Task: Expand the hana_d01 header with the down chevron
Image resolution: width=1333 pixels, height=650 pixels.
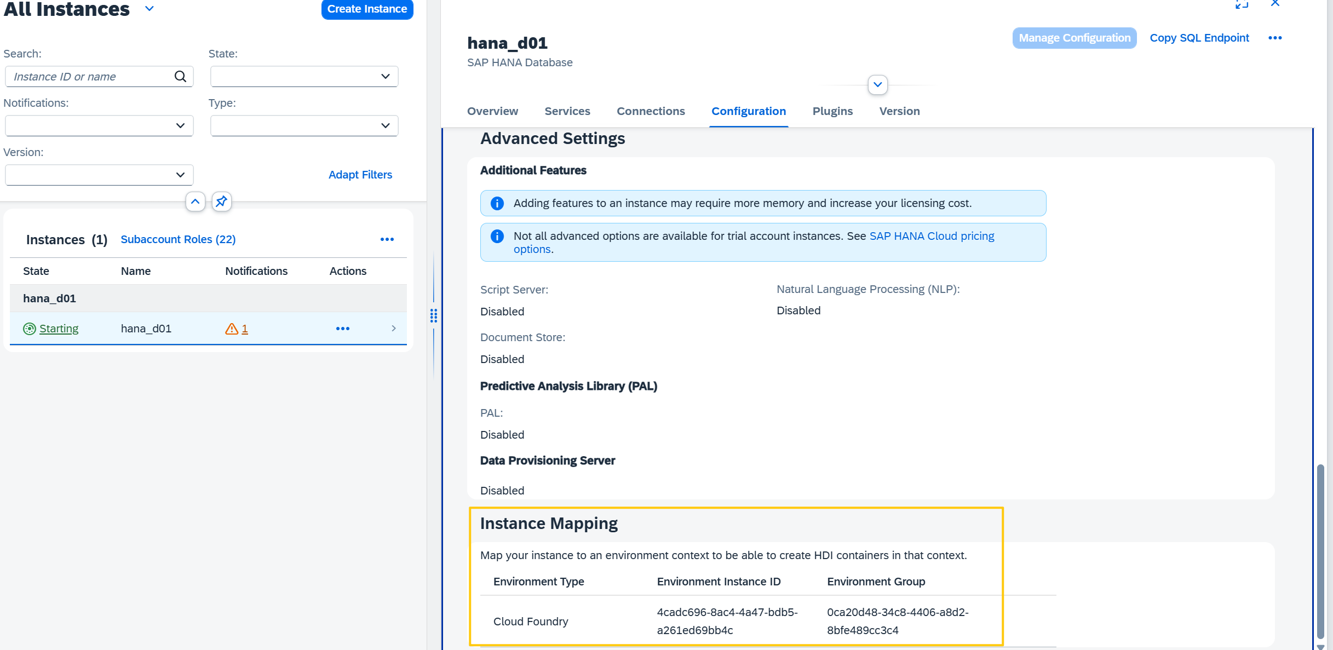Action: coord(878,85)
